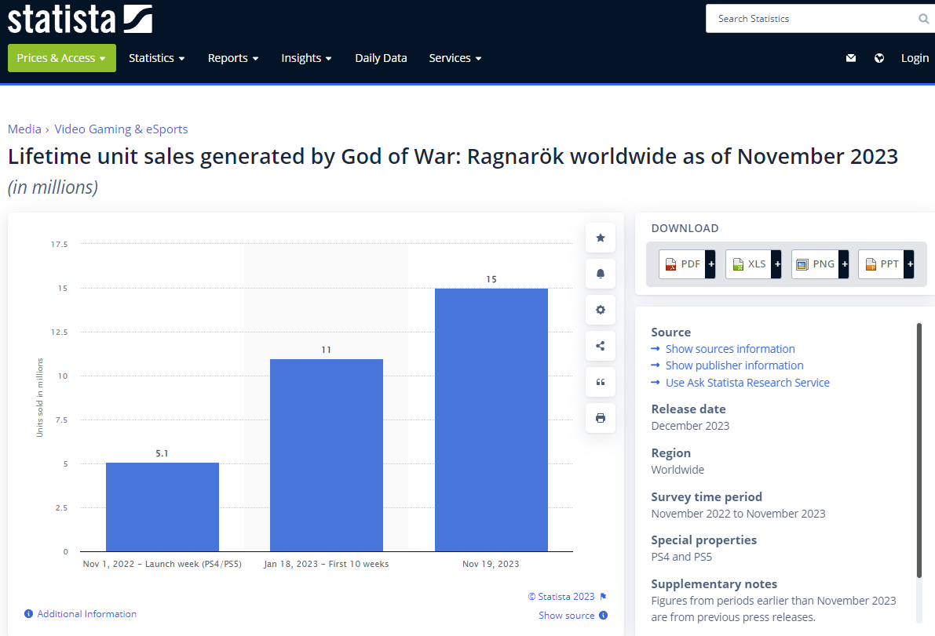Open the Daily Data page
Screen dimensions: 935x636
[x=381, y=58]
